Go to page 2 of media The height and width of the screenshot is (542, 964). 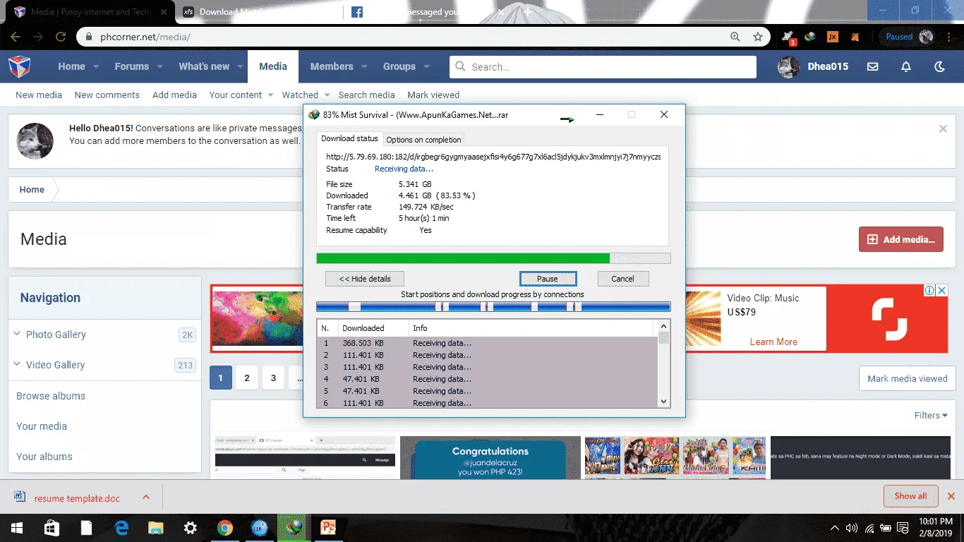click(x=247, y=378)
